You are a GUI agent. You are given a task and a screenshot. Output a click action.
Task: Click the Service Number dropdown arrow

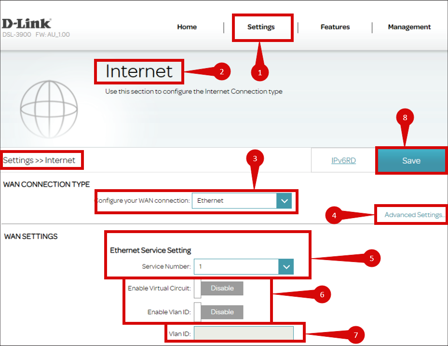(286, 266)
